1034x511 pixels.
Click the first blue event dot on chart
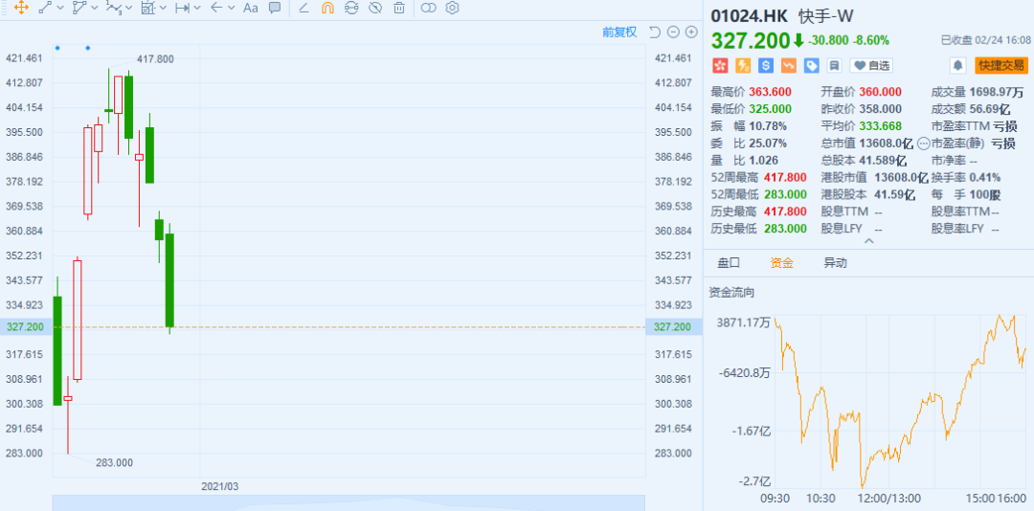(x=57, y=48)
